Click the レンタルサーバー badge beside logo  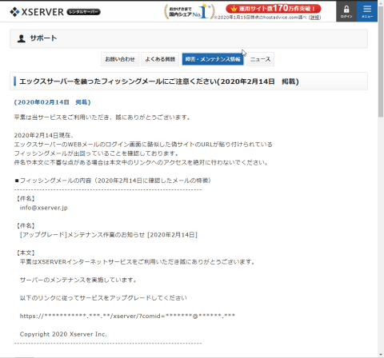tap(83, 12)
